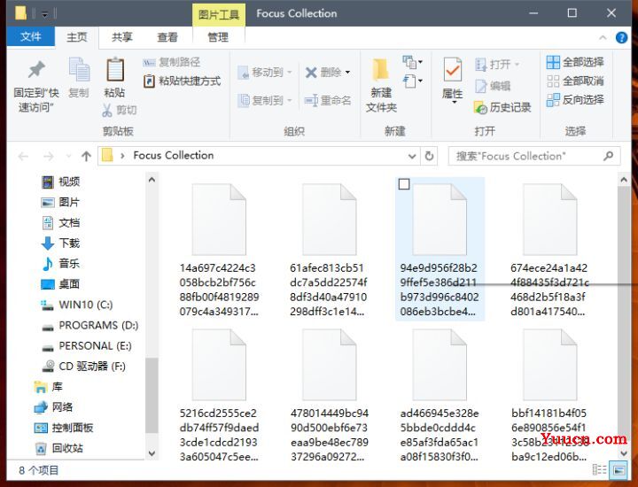Screen dimensions: 638x487
Task: Click History (历史记录) icon
Action: pyautogui.click(x=480, y=108)
